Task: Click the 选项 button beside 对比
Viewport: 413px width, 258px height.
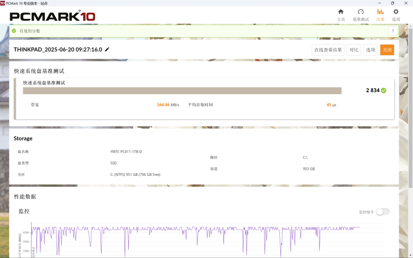Action: point(370,50)
